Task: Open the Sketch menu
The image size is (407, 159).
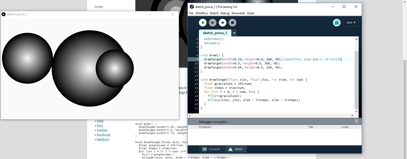Action: click(214, 13)
